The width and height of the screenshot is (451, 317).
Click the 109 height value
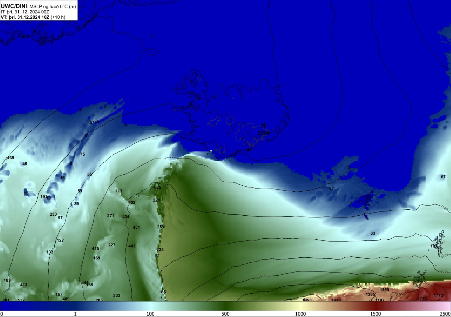pos(161,226)
